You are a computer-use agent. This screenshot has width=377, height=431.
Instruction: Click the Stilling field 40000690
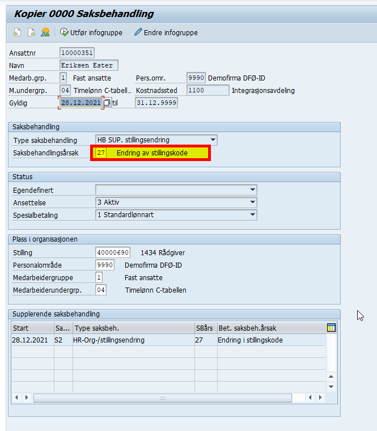tap(113, 252)
